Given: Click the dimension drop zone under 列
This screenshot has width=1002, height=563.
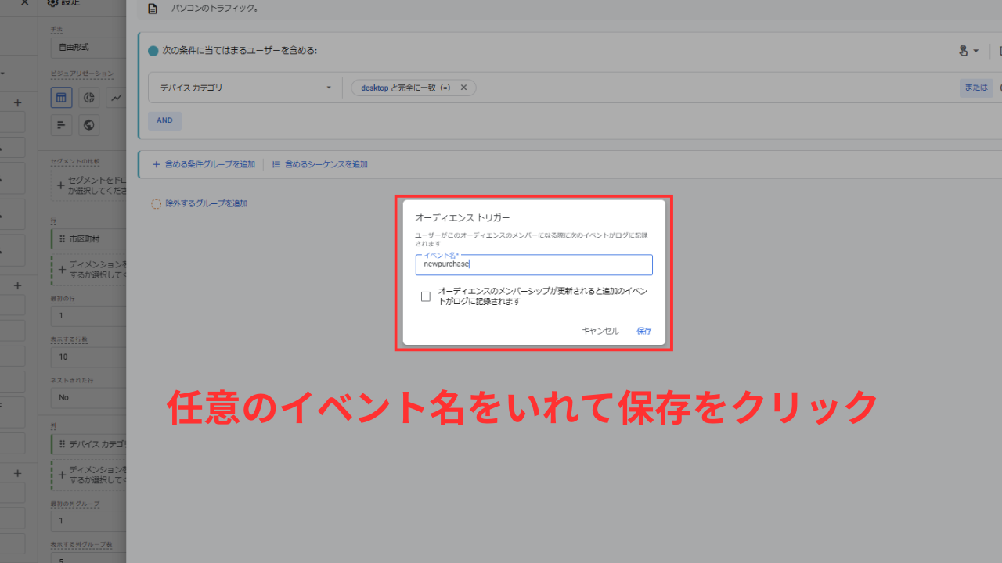Looking at the screenshot, I should [88, 475].
